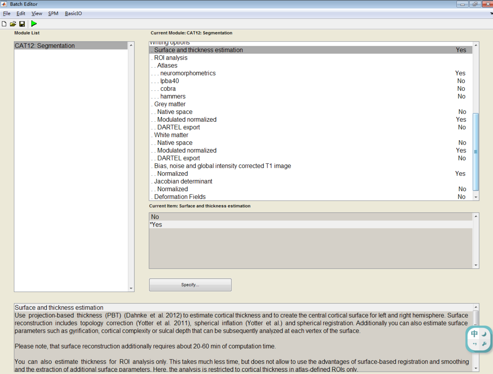
Task: Open the SPM menu
Action: 53,13
